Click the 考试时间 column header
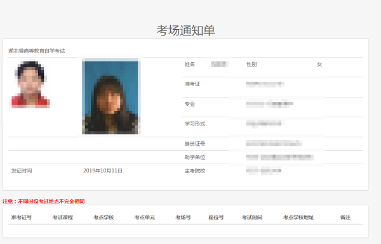381x244 pixels. coord(252,217)
